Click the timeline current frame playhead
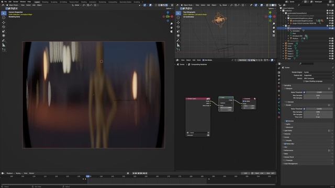Viewport: 335px width, 188px height. [x=88, y=177]
